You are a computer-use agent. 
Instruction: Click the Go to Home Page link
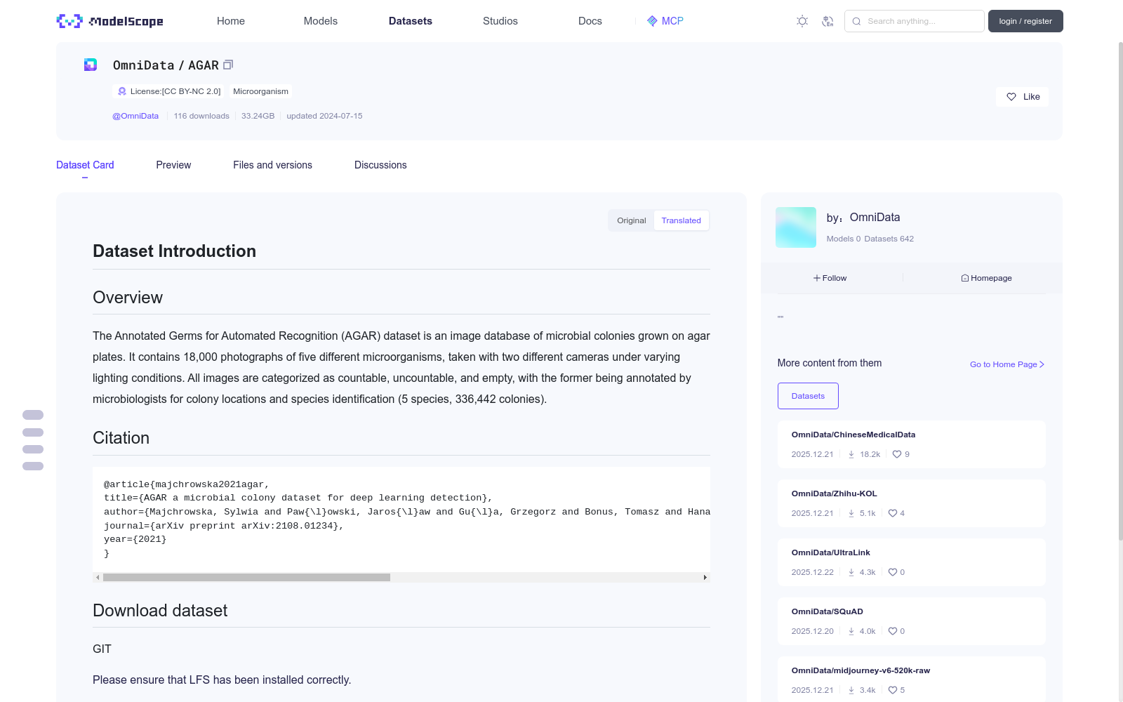tap(1007, 364)
